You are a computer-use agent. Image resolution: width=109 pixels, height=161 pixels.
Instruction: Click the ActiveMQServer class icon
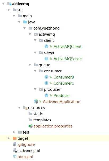tap(46, 59)
